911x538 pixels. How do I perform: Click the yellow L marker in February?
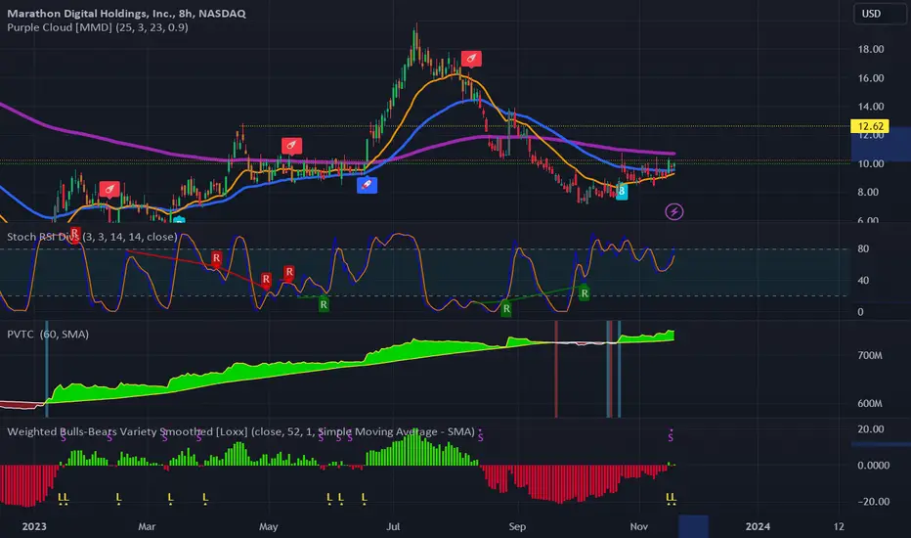(118, 498)
